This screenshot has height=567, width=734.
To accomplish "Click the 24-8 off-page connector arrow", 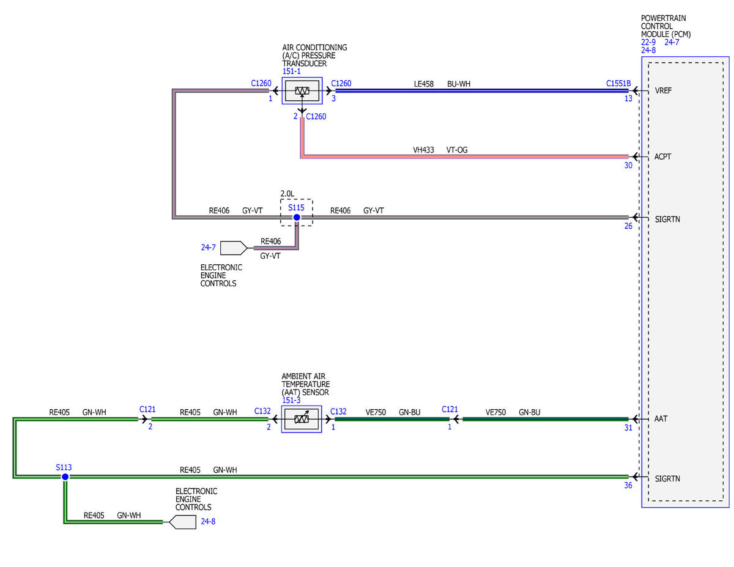I will (182, 522).
